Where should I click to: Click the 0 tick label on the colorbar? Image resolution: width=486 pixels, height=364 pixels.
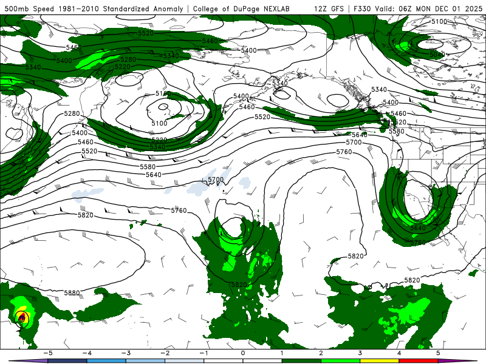[x=243, y=353]
